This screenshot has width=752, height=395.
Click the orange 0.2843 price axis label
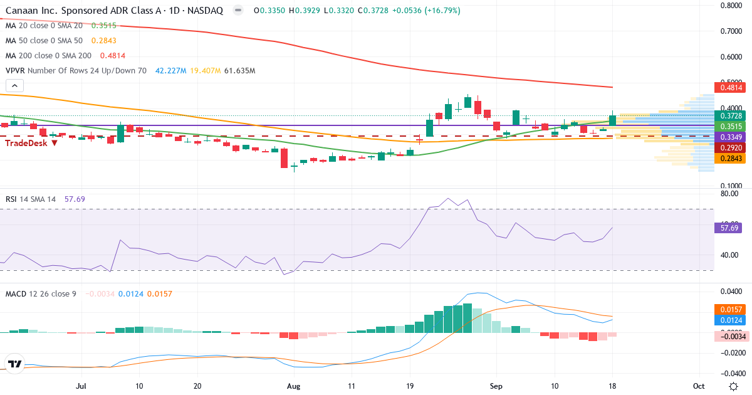click(x=730, y=159)
